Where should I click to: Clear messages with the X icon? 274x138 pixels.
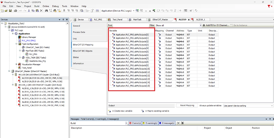(178, 123)
